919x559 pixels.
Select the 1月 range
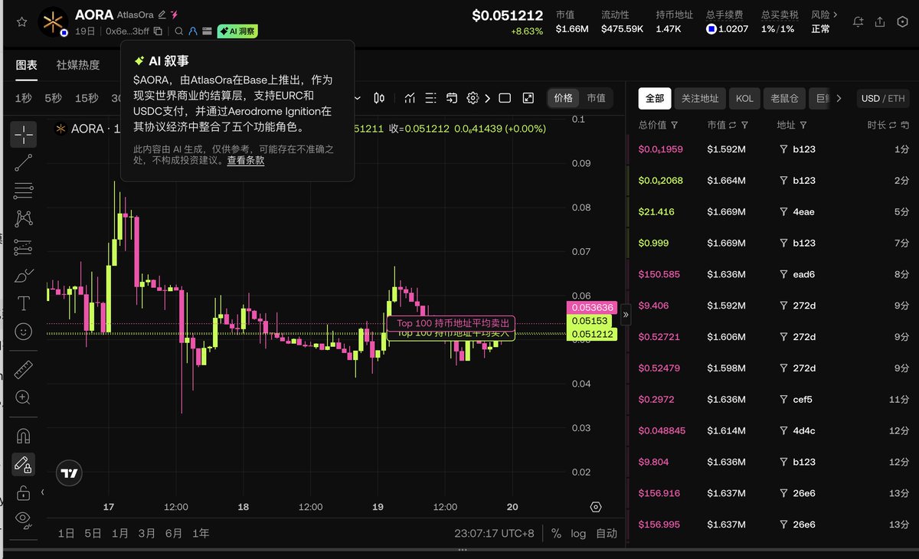[x=119, y=533]
